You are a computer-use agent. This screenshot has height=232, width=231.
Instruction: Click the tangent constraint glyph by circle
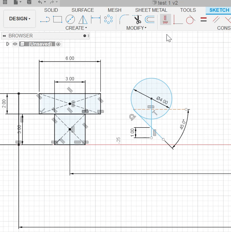132,117
